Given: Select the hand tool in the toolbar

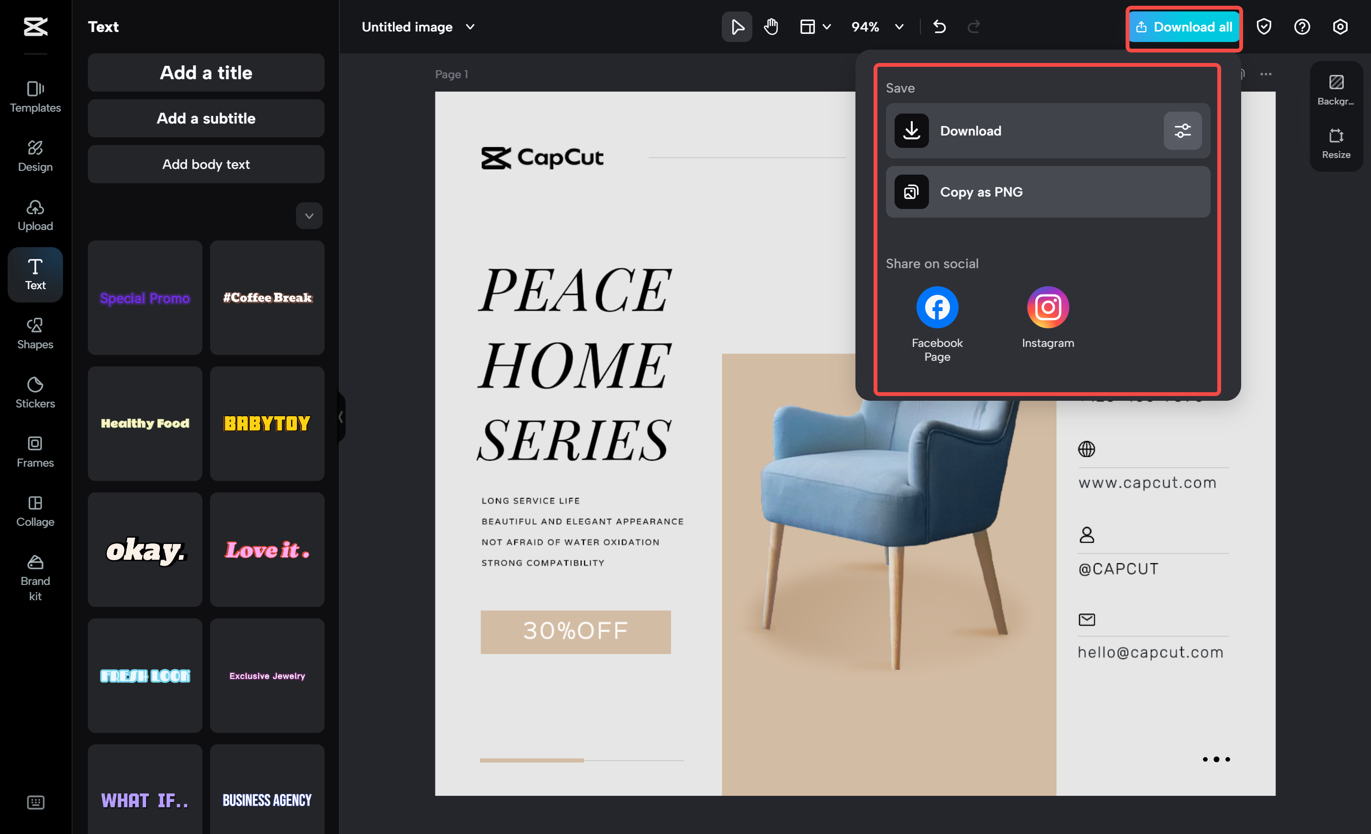Looking at the screenshot, I should coord(770,26).
